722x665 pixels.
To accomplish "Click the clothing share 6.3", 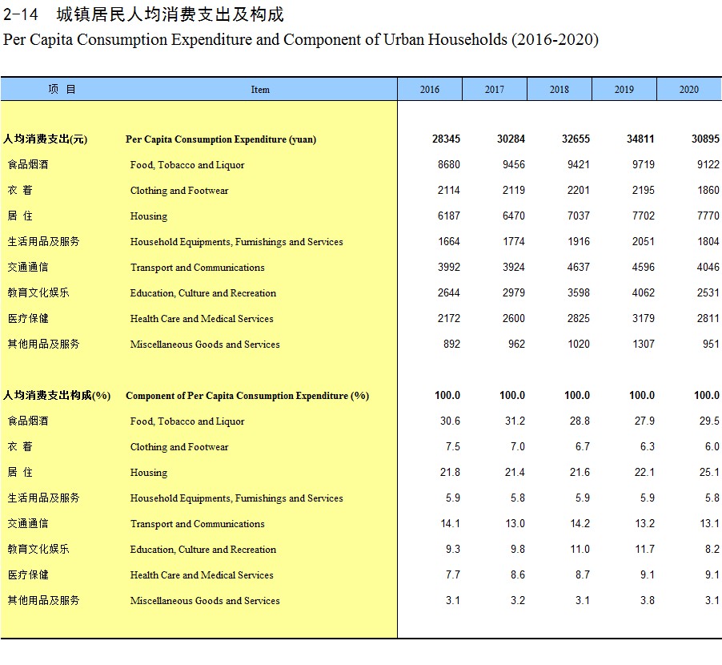I will 648,446.
